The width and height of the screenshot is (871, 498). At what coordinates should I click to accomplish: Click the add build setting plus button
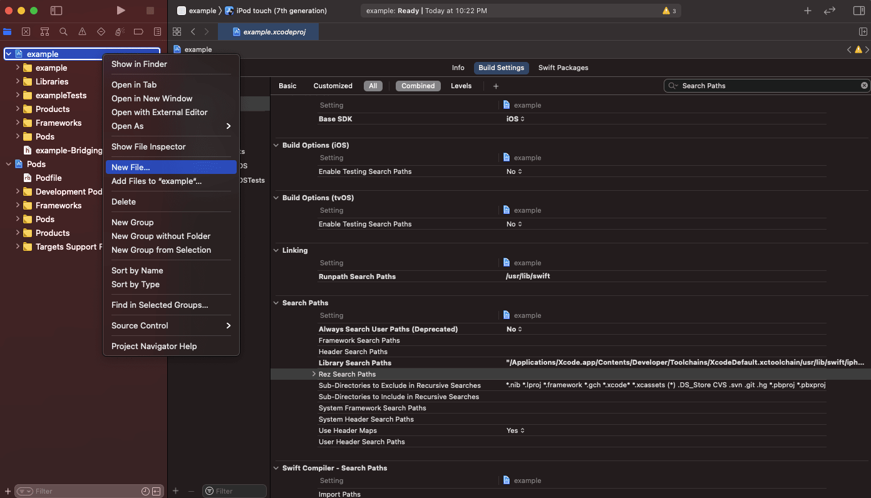[496, 86]
